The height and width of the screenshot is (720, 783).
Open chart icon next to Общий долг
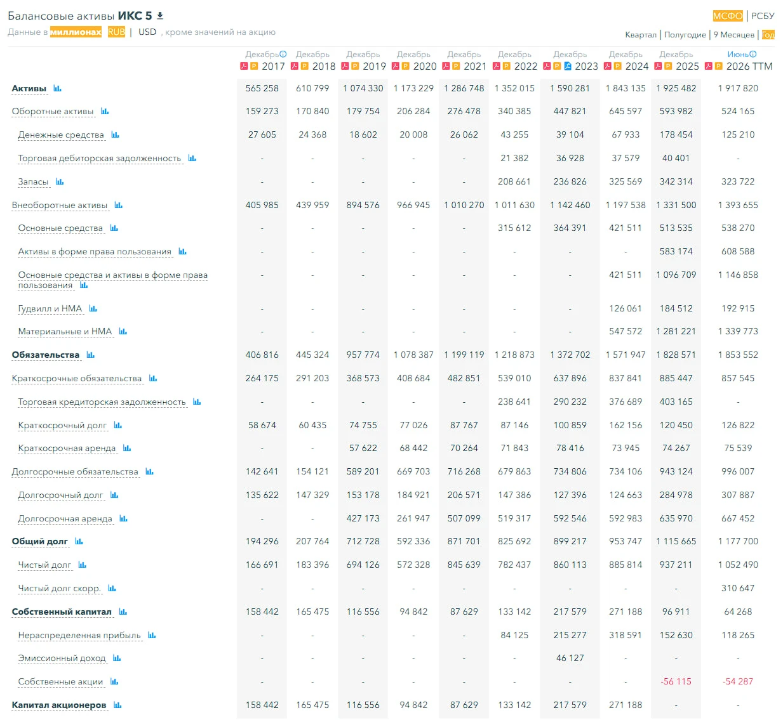pyautogui.click(x=79, y=541)
